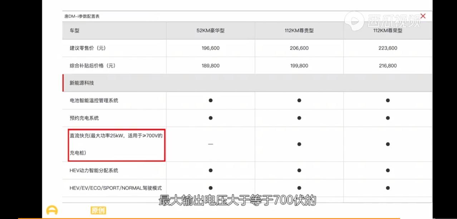Click the HEV动力智能分配系统 dot under 112KM尊荣型
Screen dimensions: 457x219
click(x=388, y=170)
